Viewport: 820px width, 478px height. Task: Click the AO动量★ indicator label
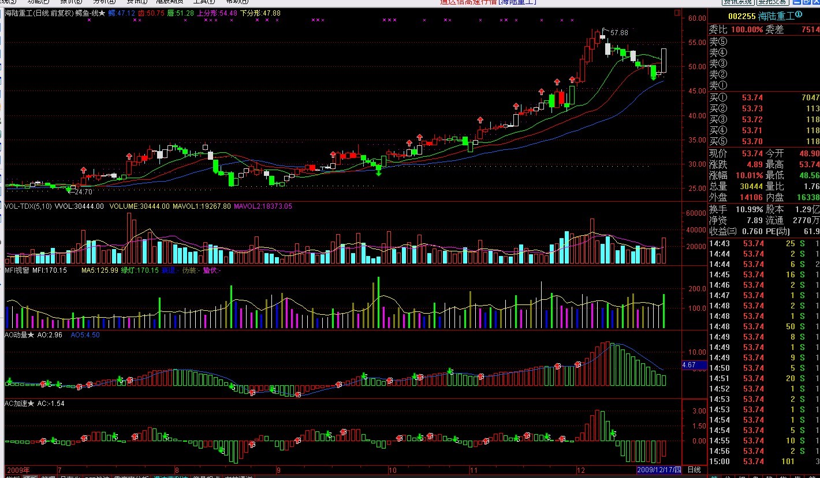tap(20, 335)
